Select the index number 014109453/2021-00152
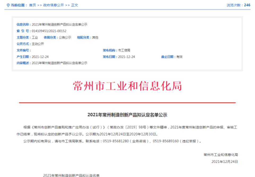This screenshot has height=177, width=255. [x=49, y=31]
